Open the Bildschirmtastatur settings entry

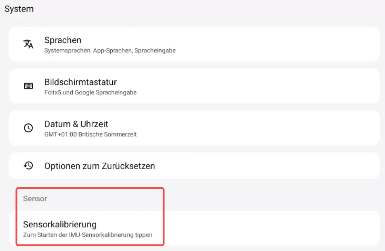80,82
